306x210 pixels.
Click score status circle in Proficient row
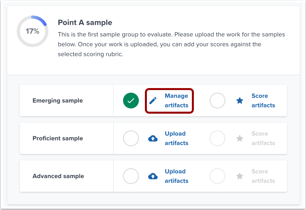pos(217,138)
